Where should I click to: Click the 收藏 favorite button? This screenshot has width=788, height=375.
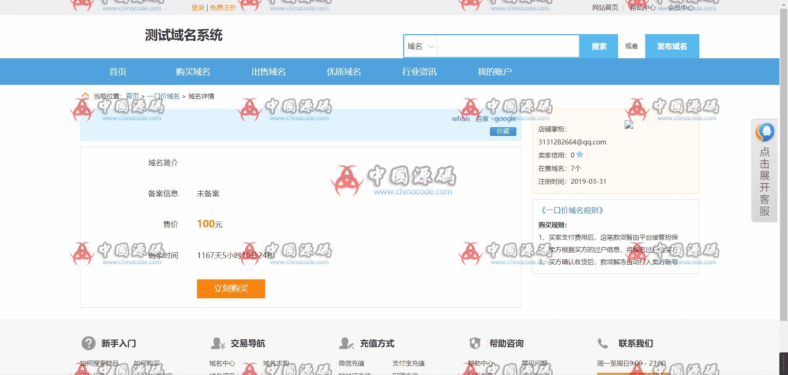click(x=503, y=131)
